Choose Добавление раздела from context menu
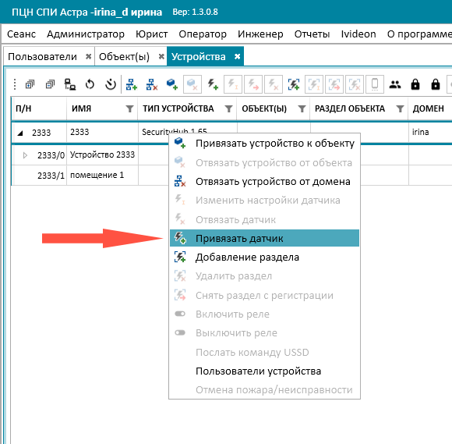 click(x=264, y=258)
